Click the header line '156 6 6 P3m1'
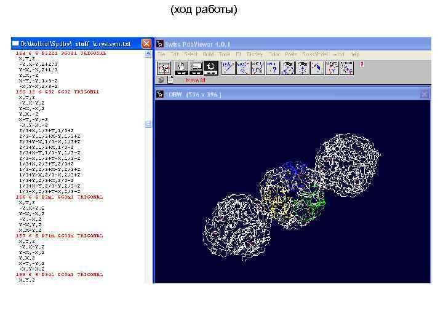 (59, 197)
